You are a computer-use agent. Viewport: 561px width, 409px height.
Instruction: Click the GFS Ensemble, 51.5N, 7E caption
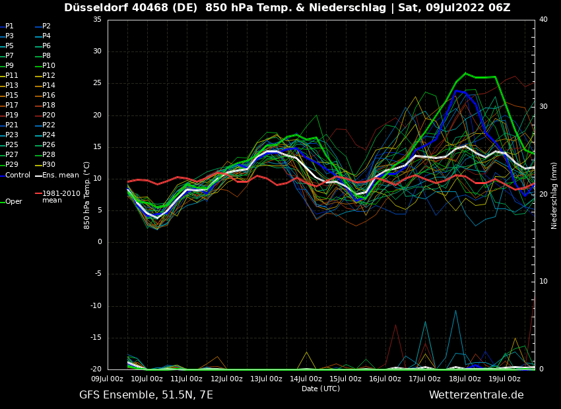point(146,395)
